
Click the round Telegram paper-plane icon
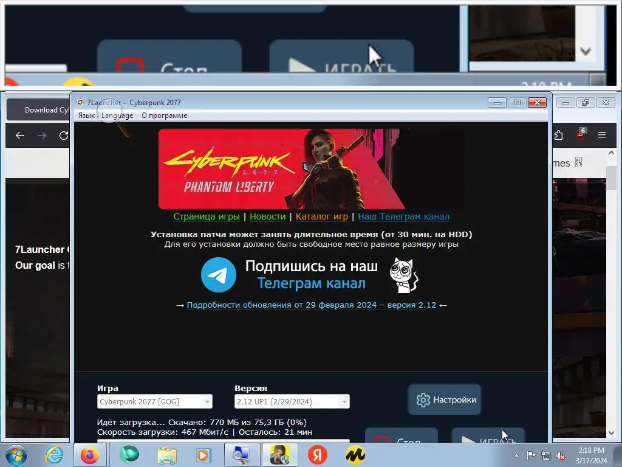pyautogui.click(x=219, y=275)
